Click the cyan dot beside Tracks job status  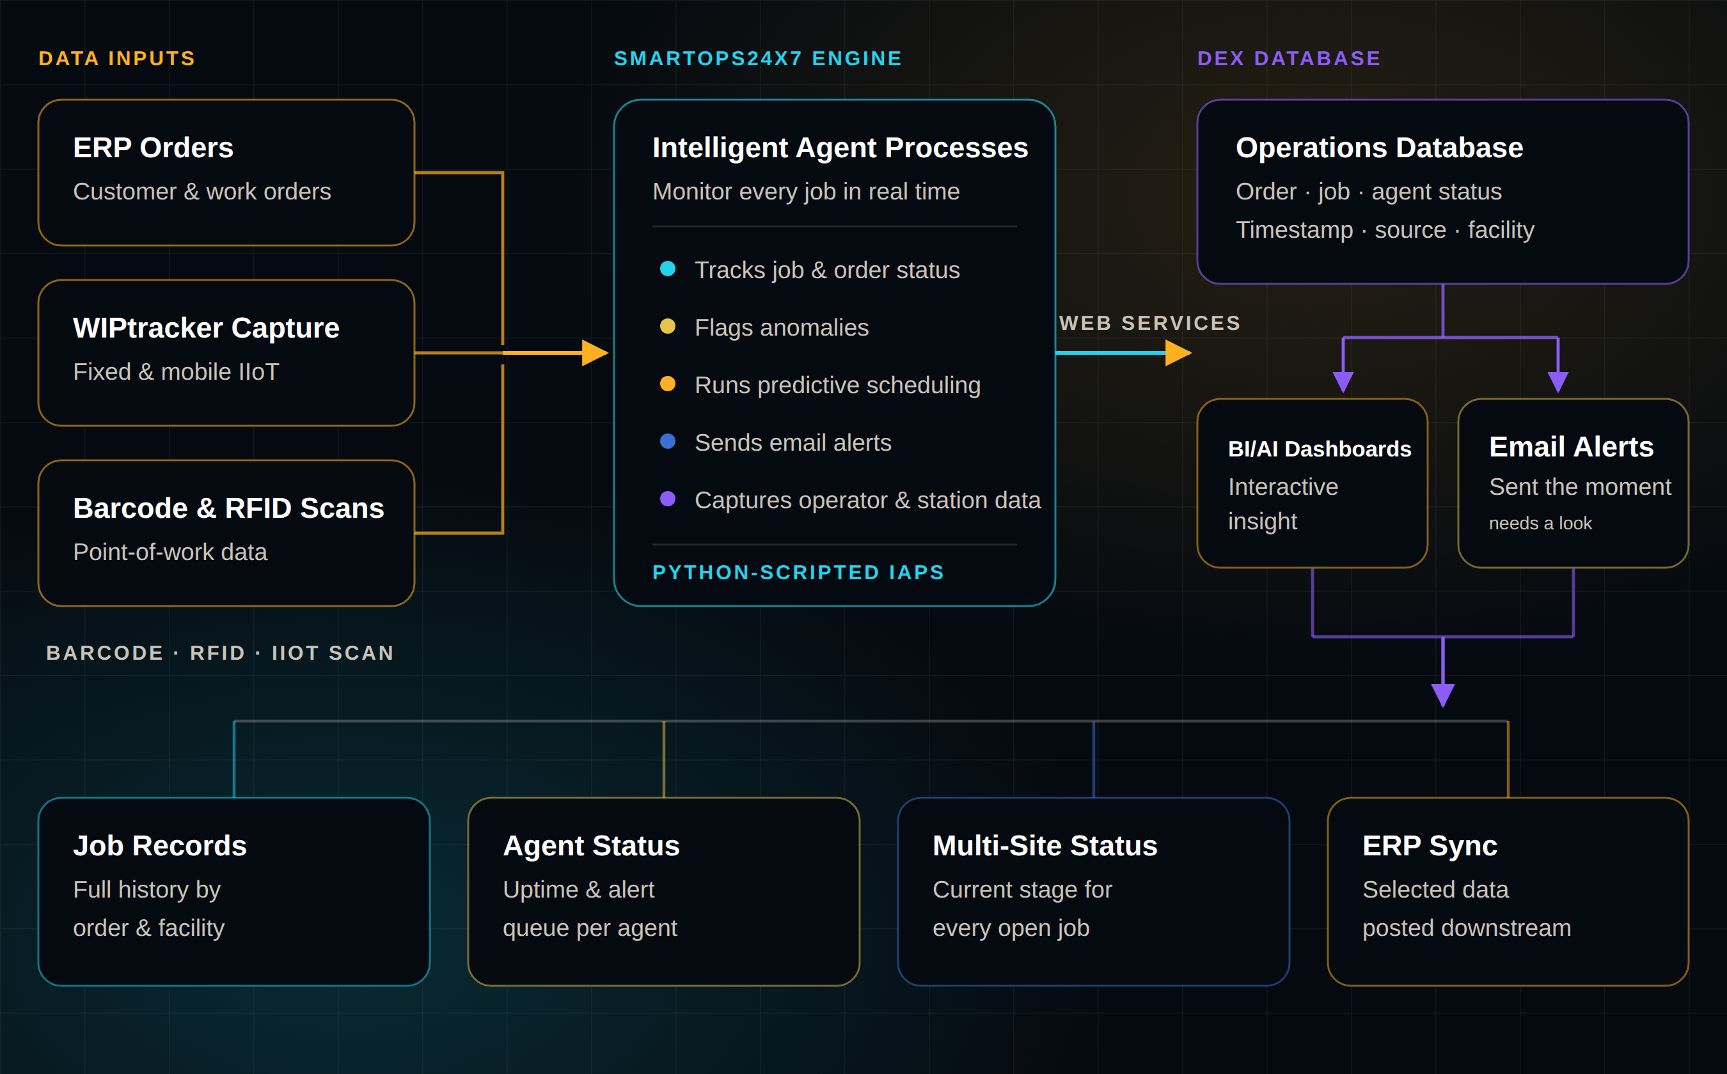pyautogui.click(x=667, y=268)
